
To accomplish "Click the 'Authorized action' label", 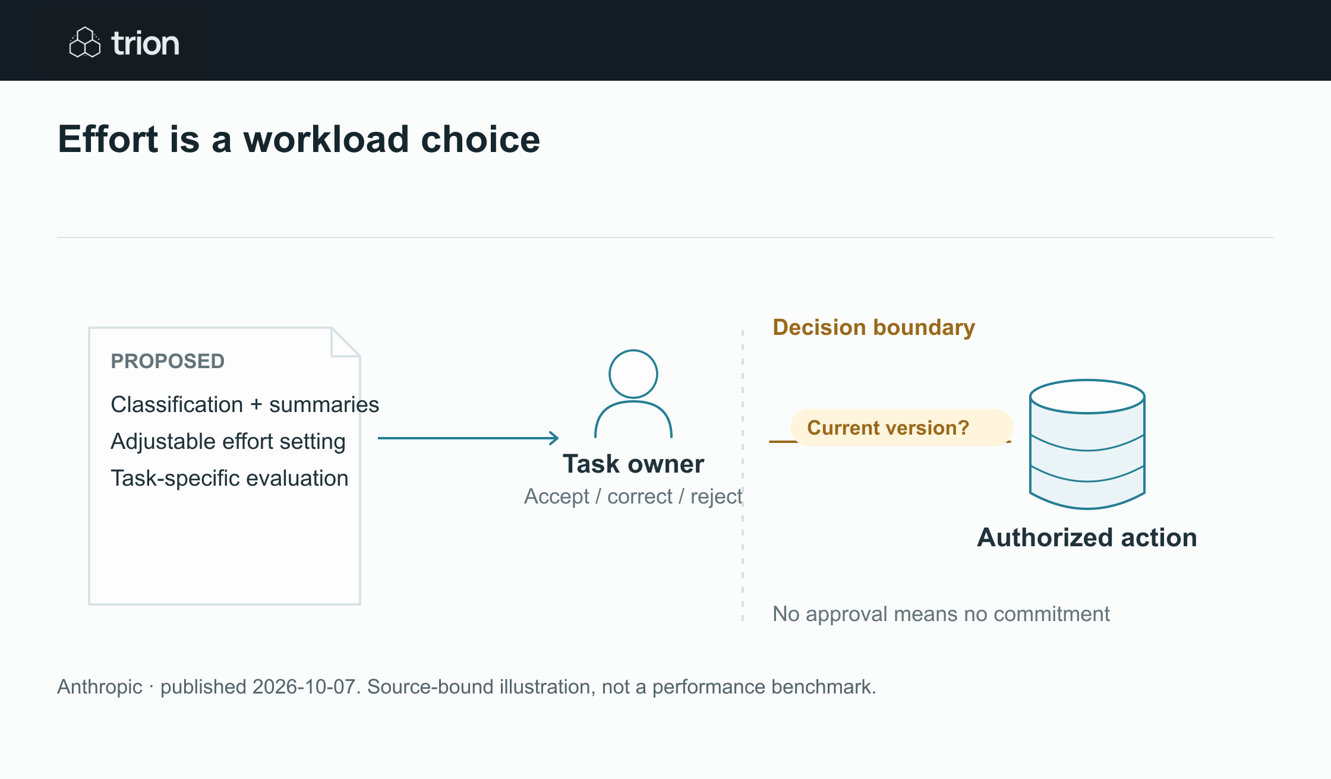I will tap(1087, 537).
